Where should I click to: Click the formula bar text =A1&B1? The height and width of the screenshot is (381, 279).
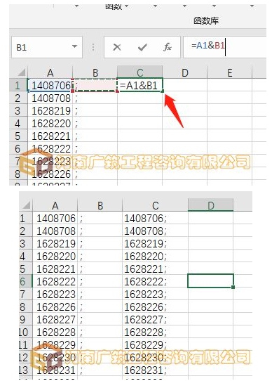click(x=208, y=46)
